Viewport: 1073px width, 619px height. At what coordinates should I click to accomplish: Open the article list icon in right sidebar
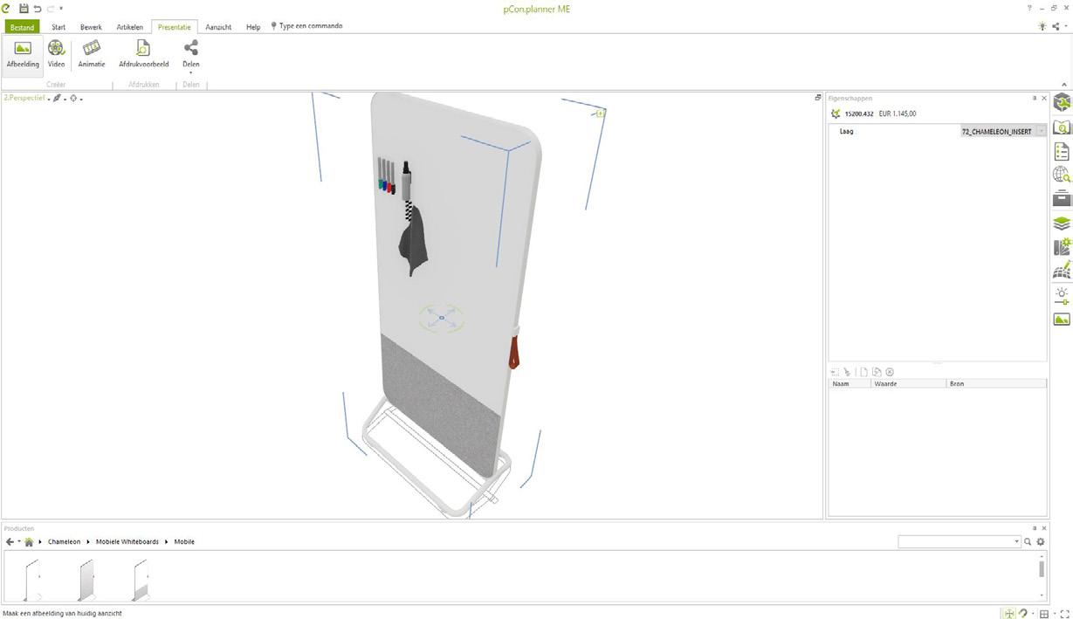pos(1062,152)
